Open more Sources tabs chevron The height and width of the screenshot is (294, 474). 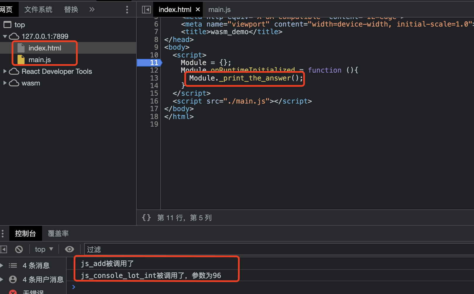92,9
